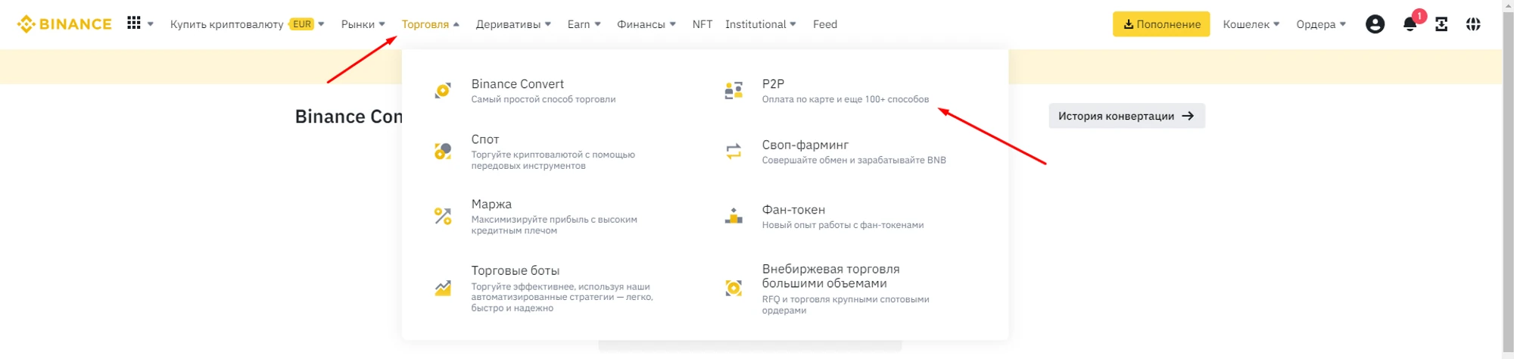Expand the Деривативы dropdown
The image size is (1514, 359).
coord(512,24)
